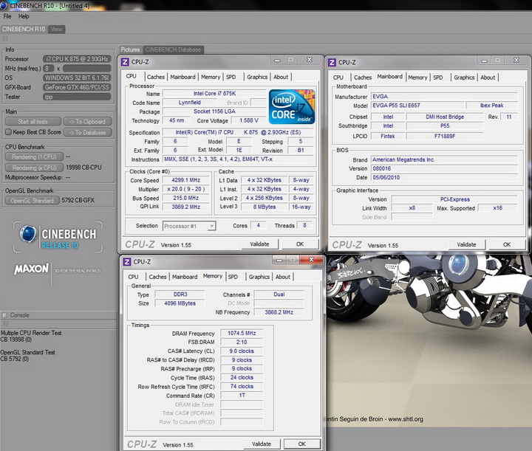Open the File menu
This screenshot has width=532, height=451.
tap(7, 16)
